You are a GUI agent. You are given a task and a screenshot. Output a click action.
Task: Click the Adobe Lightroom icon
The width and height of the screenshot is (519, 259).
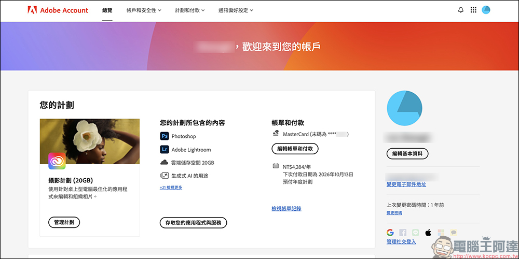pyautogui.click(x=165, y=149)
